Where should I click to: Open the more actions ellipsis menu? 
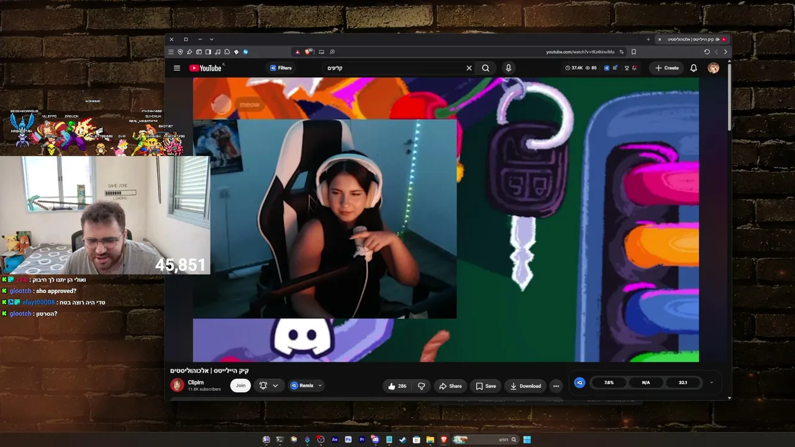click(556, 386)
